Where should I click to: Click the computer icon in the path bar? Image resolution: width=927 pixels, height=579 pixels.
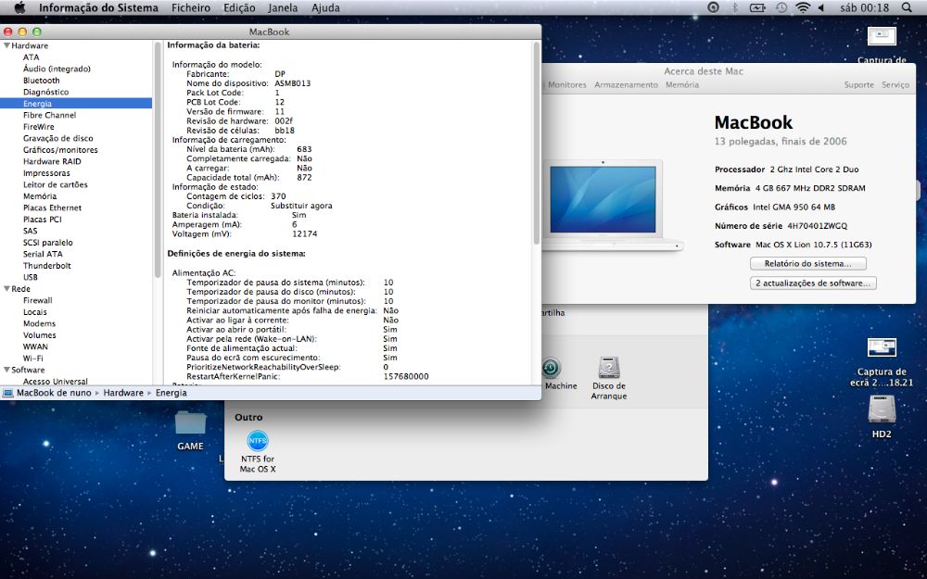click(7, 392)
